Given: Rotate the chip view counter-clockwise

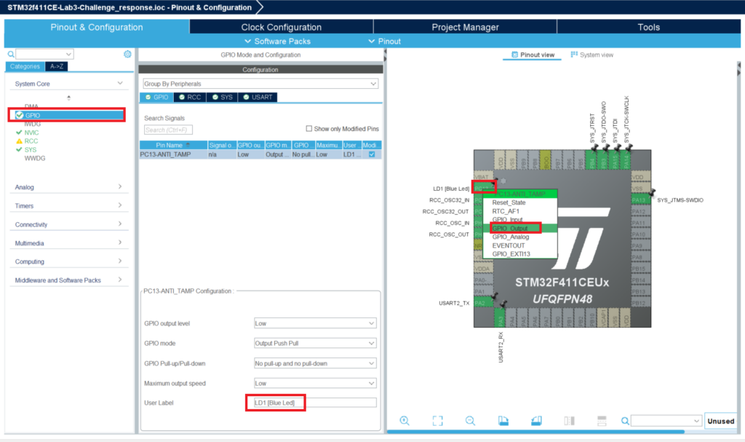Looking at the screenshot, I should coord(536,421).
